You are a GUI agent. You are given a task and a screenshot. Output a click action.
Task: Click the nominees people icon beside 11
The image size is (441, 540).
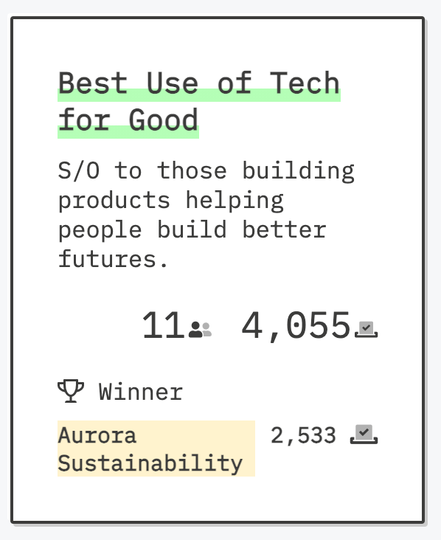tap(200, 329)
